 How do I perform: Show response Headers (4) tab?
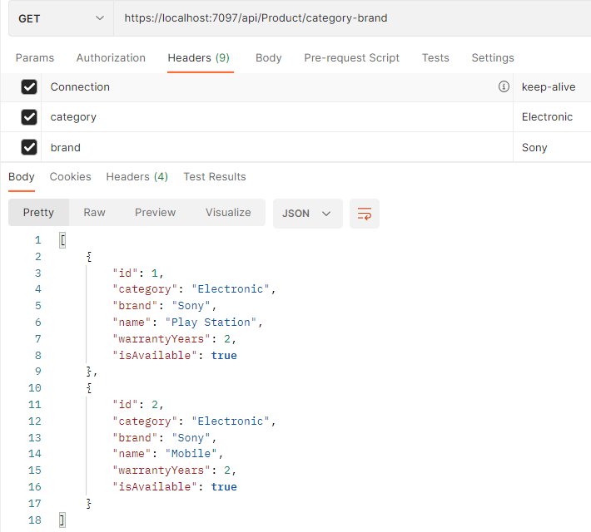pos(137,176)
